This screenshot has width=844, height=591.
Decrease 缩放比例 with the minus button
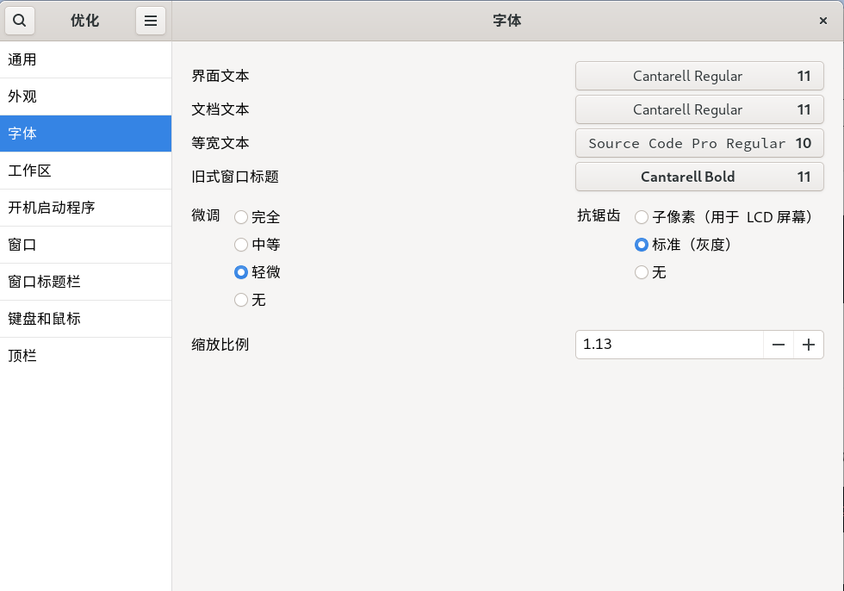(x=779, y=345)
